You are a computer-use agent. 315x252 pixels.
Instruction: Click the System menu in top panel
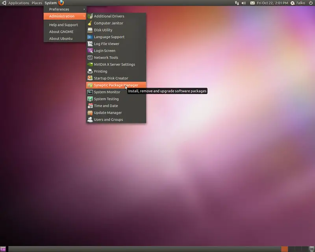click(51, 3)
